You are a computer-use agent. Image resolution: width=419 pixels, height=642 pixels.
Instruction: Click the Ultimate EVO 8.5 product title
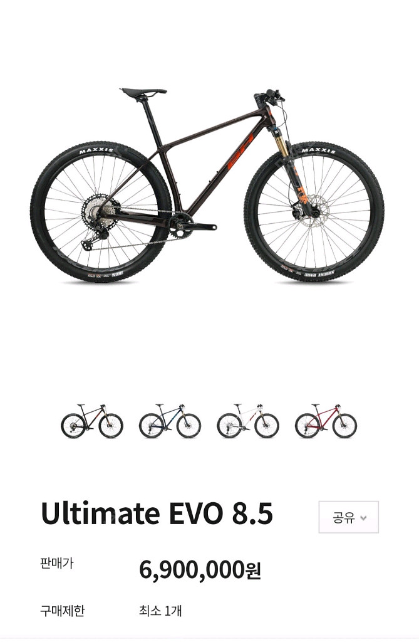point(157,513)
